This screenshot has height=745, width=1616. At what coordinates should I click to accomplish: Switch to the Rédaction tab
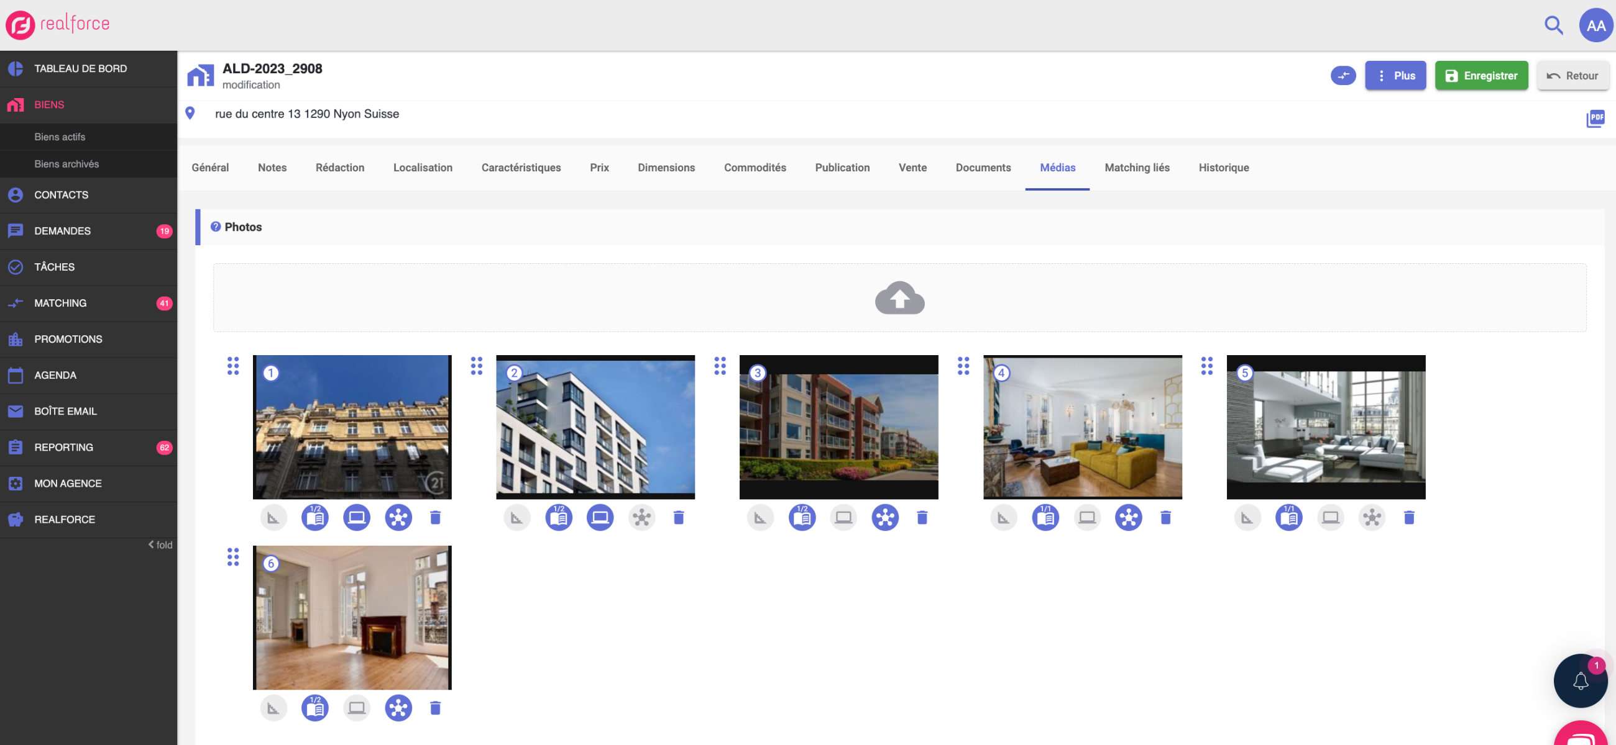click(x=340, y=167)
